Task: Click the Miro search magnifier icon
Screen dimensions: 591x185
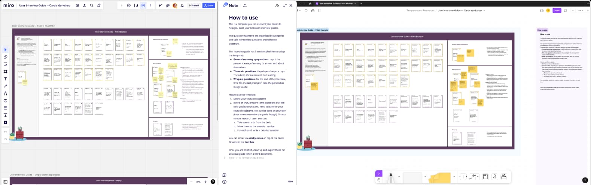Action: pyautogui.click(x=92, y=6)
